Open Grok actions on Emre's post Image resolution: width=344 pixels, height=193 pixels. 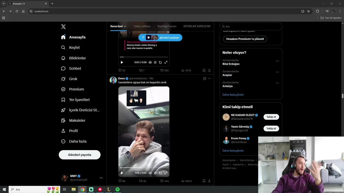(205, 79)
